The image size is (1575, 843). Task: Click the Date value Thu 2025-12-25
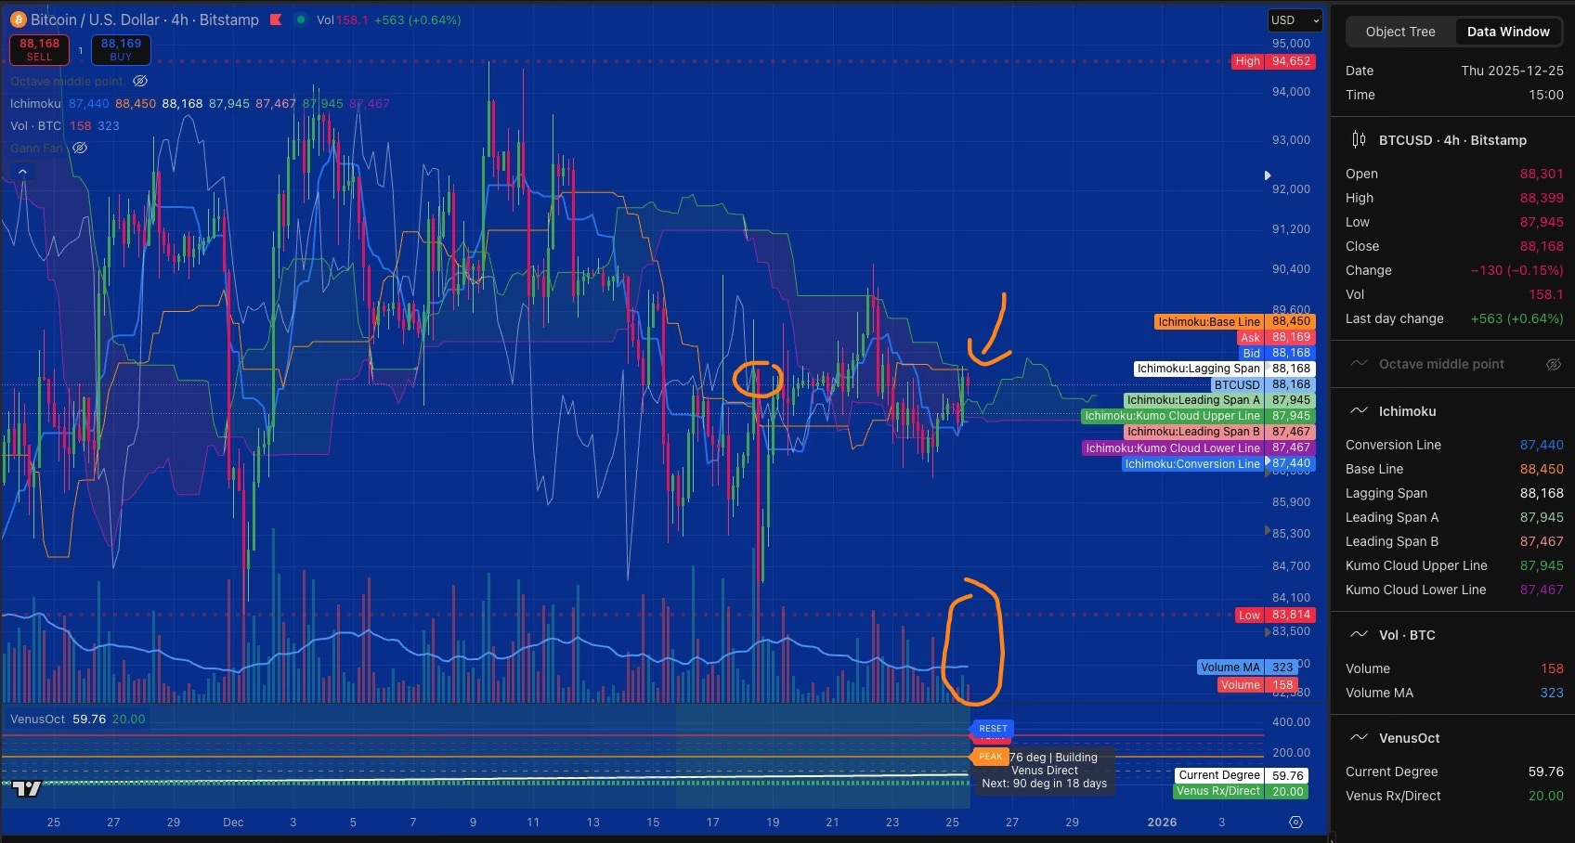tap(1512, 71)
